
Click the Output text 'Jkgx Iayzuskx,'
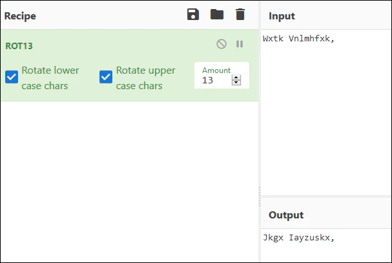click(298, 238)
